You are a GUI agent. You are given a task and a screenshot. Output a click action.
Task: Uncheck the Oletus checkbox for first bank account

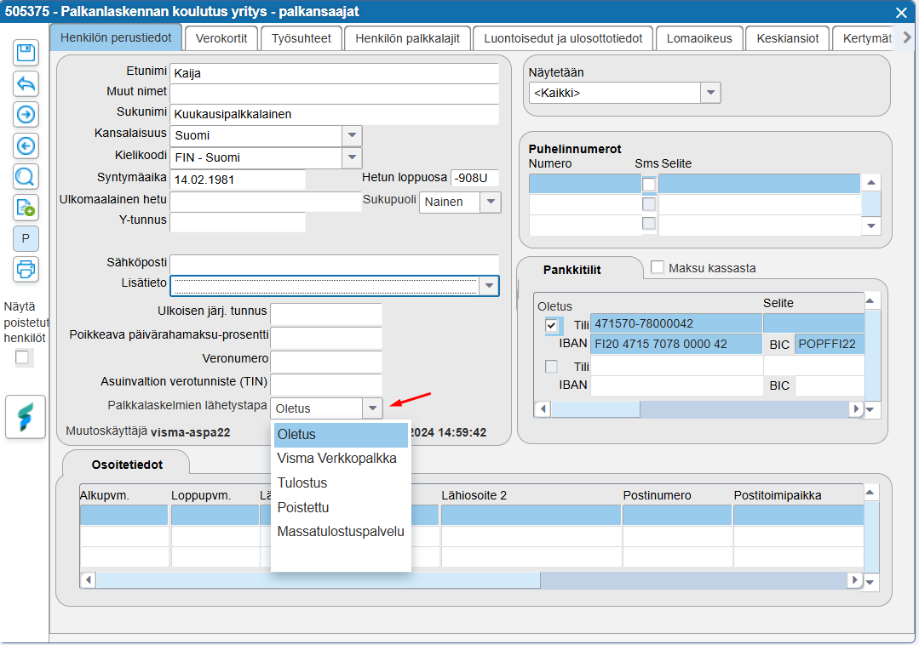[553, 324]
